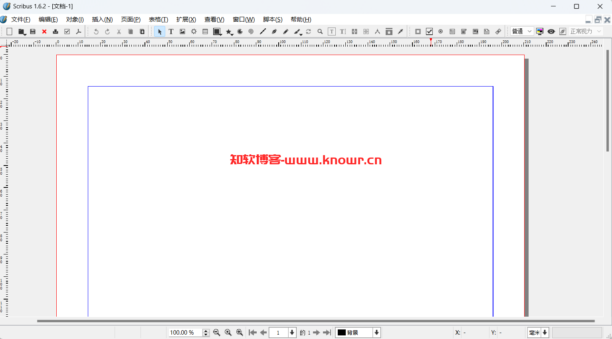
Task: Zoom in with plus magnifier button
Action: tap(240, 333)
